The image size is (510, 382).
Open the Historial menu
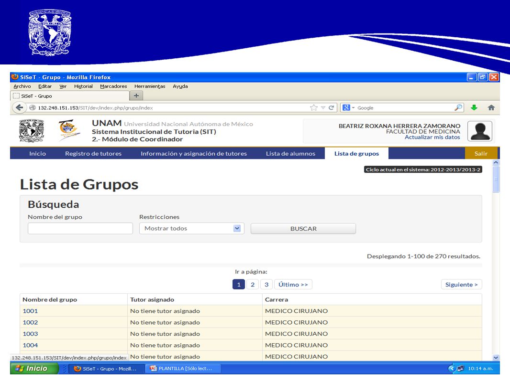pyautogui.click(x=83, y=86)
